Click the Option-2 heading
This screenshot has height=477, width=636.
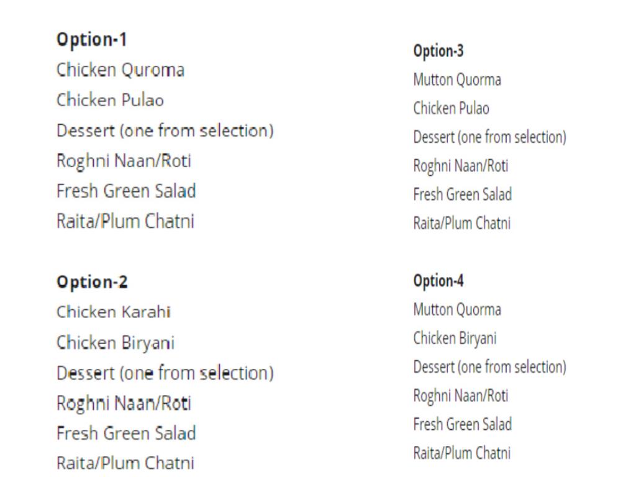tap(92, 283)
